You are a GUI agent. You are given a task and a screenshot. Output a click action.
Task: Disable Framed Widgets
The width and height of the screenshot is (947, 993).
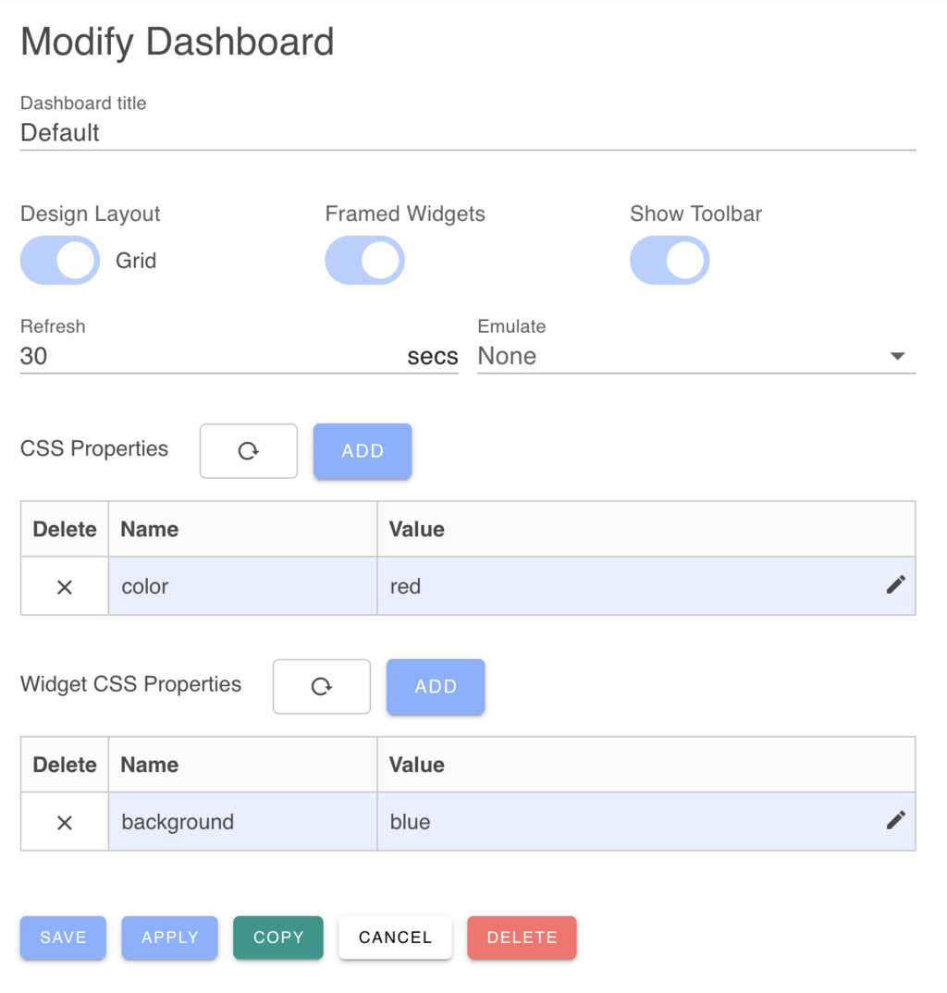tap(364, 260)
